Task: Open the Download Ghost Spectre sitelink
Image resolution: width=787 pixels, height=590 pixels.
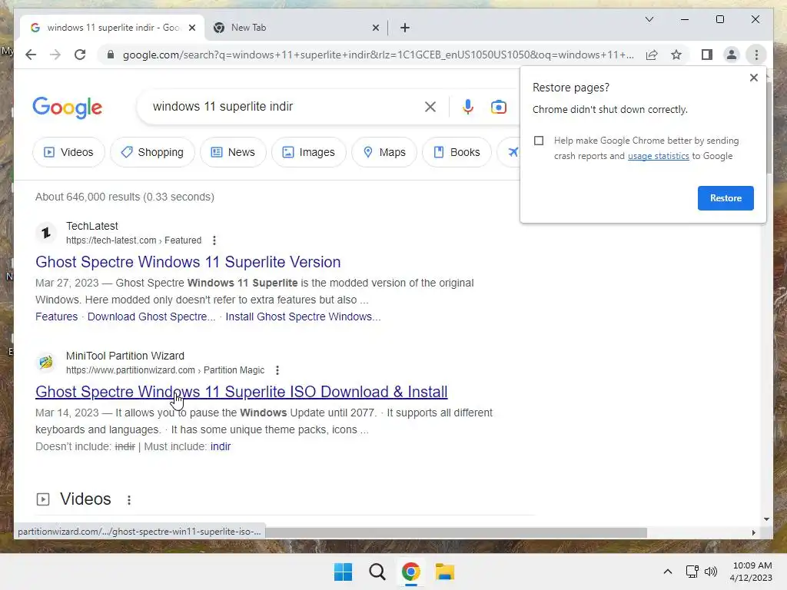Action: click(x=151, y=317)
